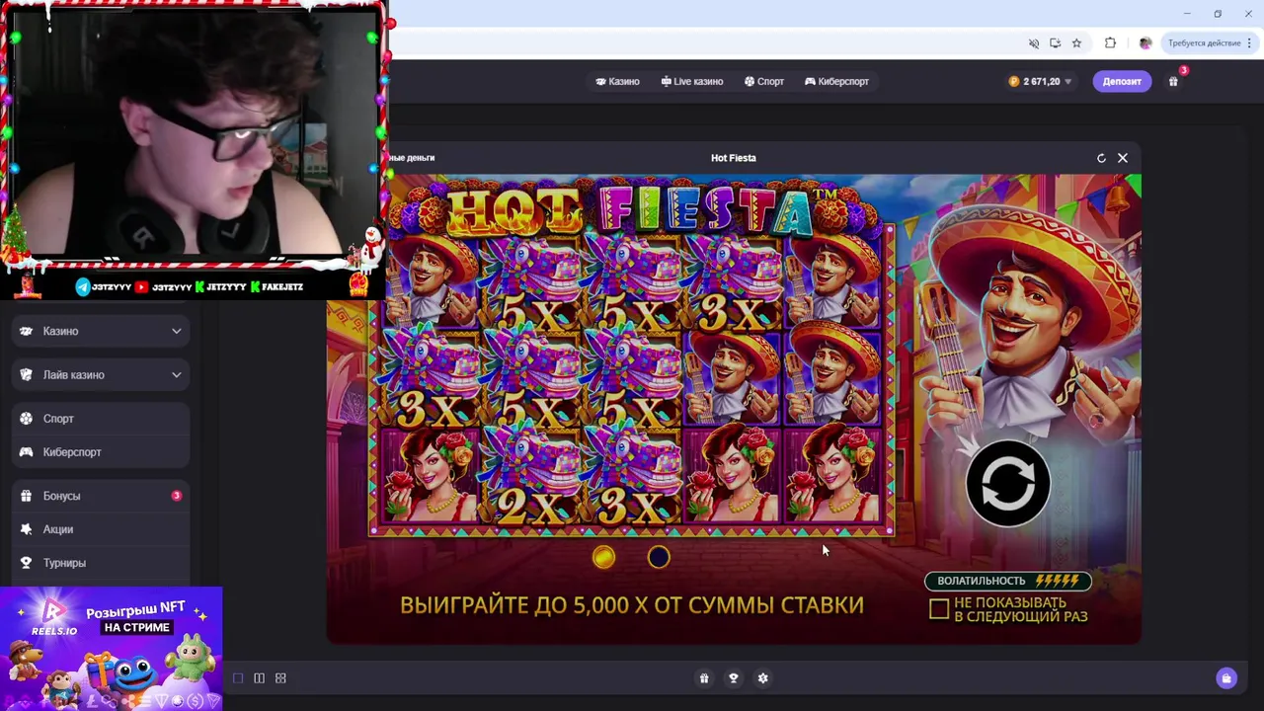Open the balance 2 671,20 dropdown
1264x711 pixels.
click(x=1040, y=82)
